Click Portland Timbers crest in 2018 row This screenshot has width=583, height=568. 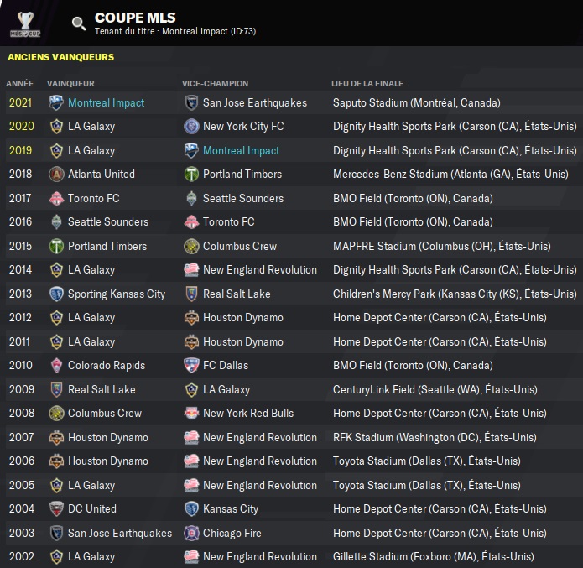[x=191, y=174]
